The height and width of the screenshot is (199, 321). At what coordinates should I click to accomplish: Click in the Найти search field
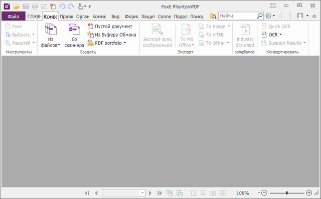(237, 16)
